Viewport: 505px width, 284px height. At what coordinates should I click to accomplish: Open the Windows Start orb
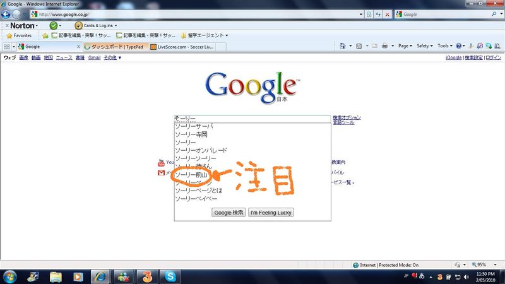9,277
